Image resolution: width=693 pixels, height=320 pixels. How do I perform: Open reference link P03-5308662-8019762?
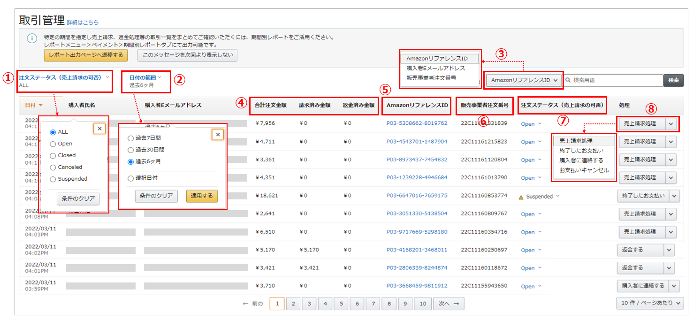(417, 123)
